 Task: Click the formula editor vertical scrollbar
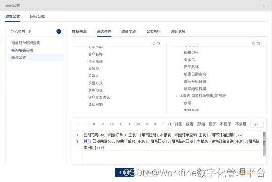point(264,144)
